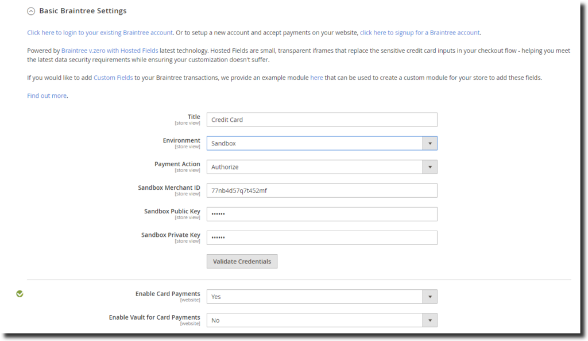Click the signup for a Braintree account link
Screen dimensions: 588x341
coord(419,33)
